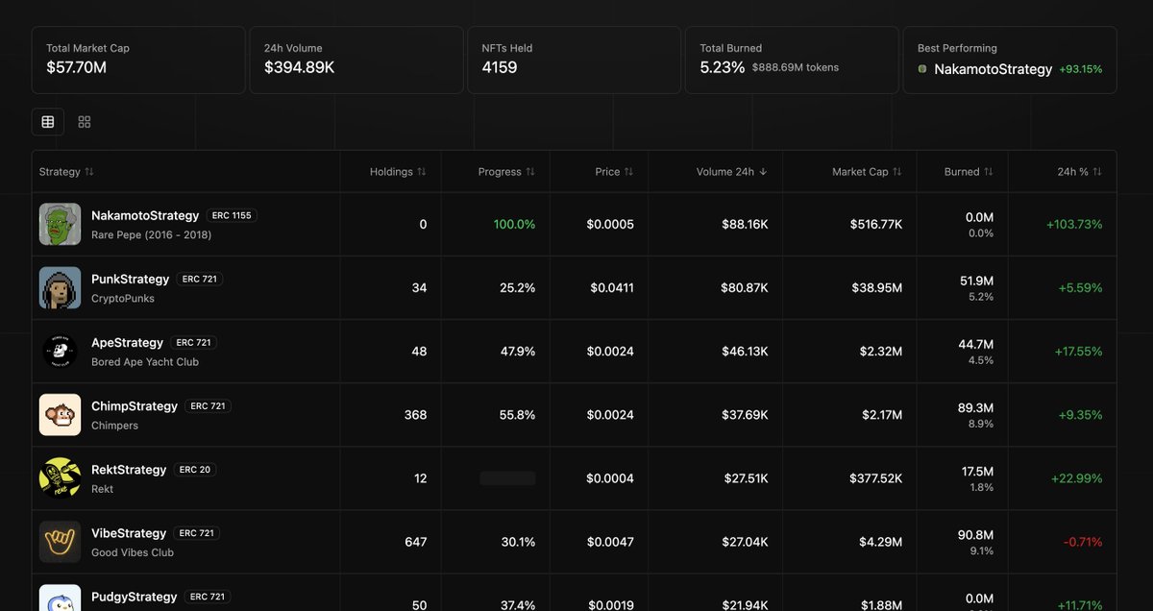Sort by Strategy column arrows
The width and height of the screenshot is (1153, 611).
click(x=89, y=172)
